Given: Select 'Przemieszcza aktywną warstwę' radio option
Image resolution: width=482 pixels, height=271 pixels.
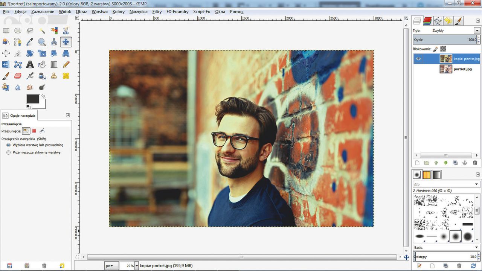Looking at the screenshot, I should coord(8,152).
